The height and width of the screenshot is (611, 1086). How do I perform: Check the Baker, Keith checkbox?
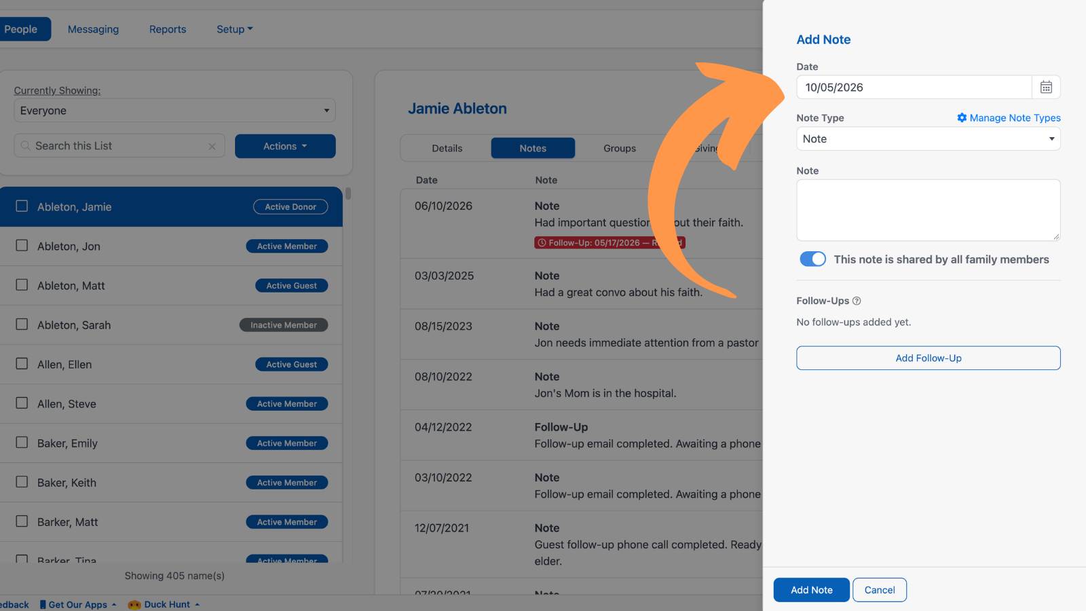pyautogui.click(x=22, y=481)
